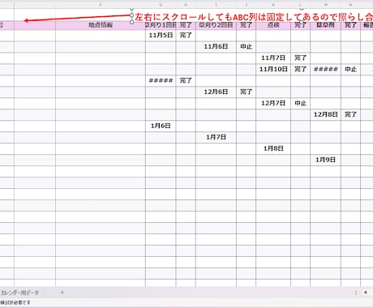Select column K header

tap(273, 5)
